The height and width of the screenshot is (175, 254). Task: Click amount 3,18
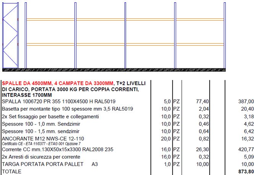point(249,116)
